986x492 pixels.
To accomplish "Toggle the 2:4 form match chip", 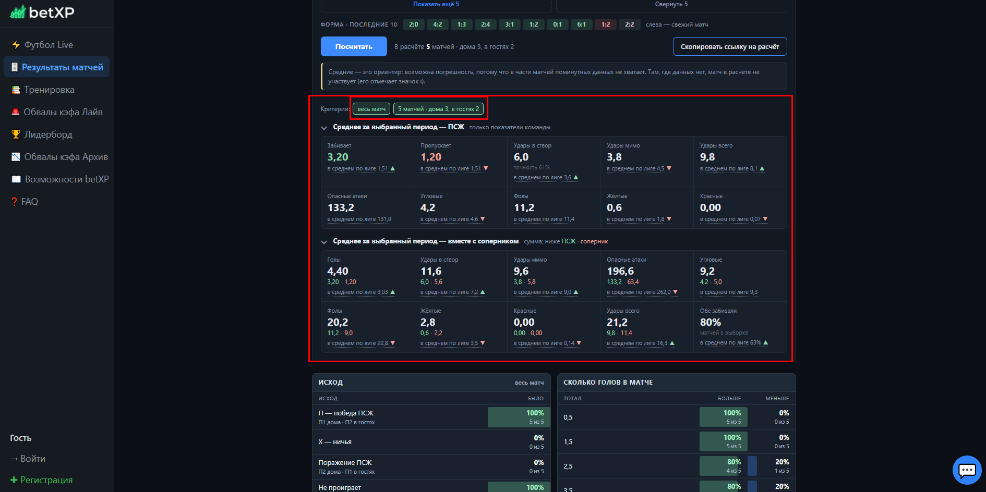I will (486, 24).
